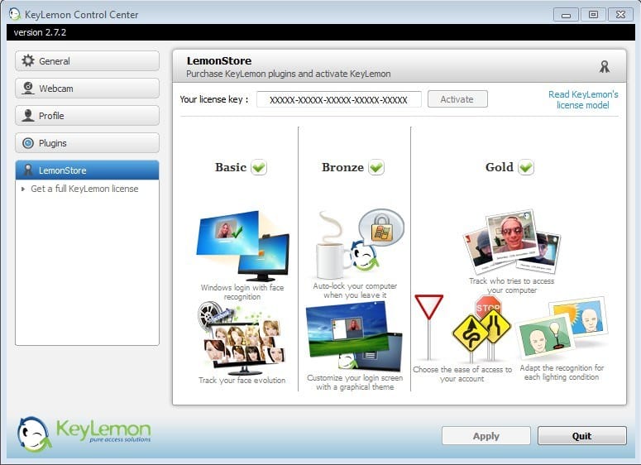Toggle the Basic green checkmark
The width and height of the screenshot is (641, 465).
(x=259, y=167)
